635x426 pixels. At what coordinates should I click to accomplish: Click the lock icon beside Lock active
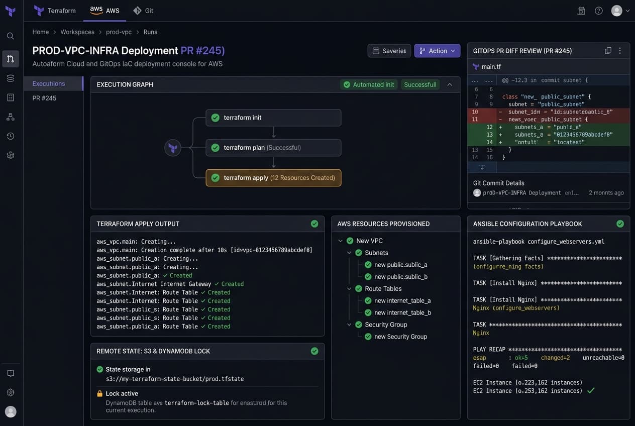pos(99,393)
